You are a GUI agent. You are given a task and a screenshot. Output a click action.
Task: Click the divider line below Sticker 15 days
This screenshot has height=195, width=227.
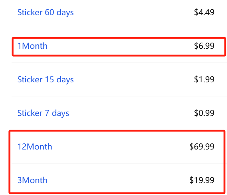(x=116, y=96)
